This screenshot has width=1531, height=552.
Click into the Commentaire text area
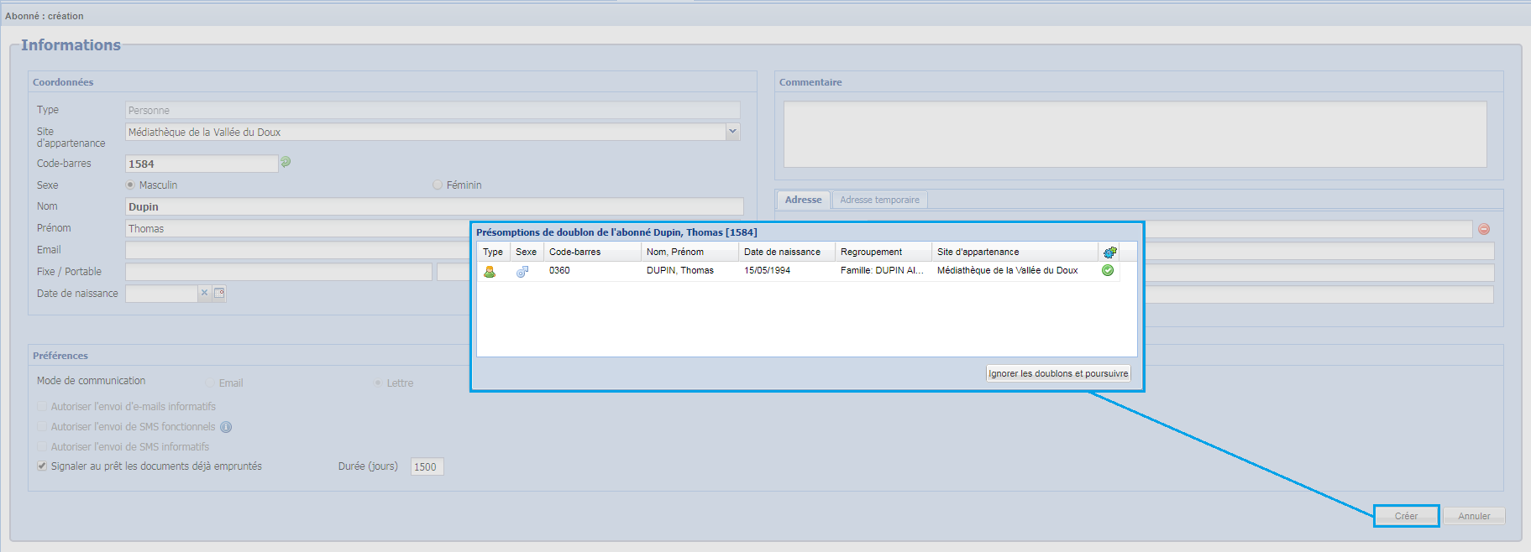1135,134
